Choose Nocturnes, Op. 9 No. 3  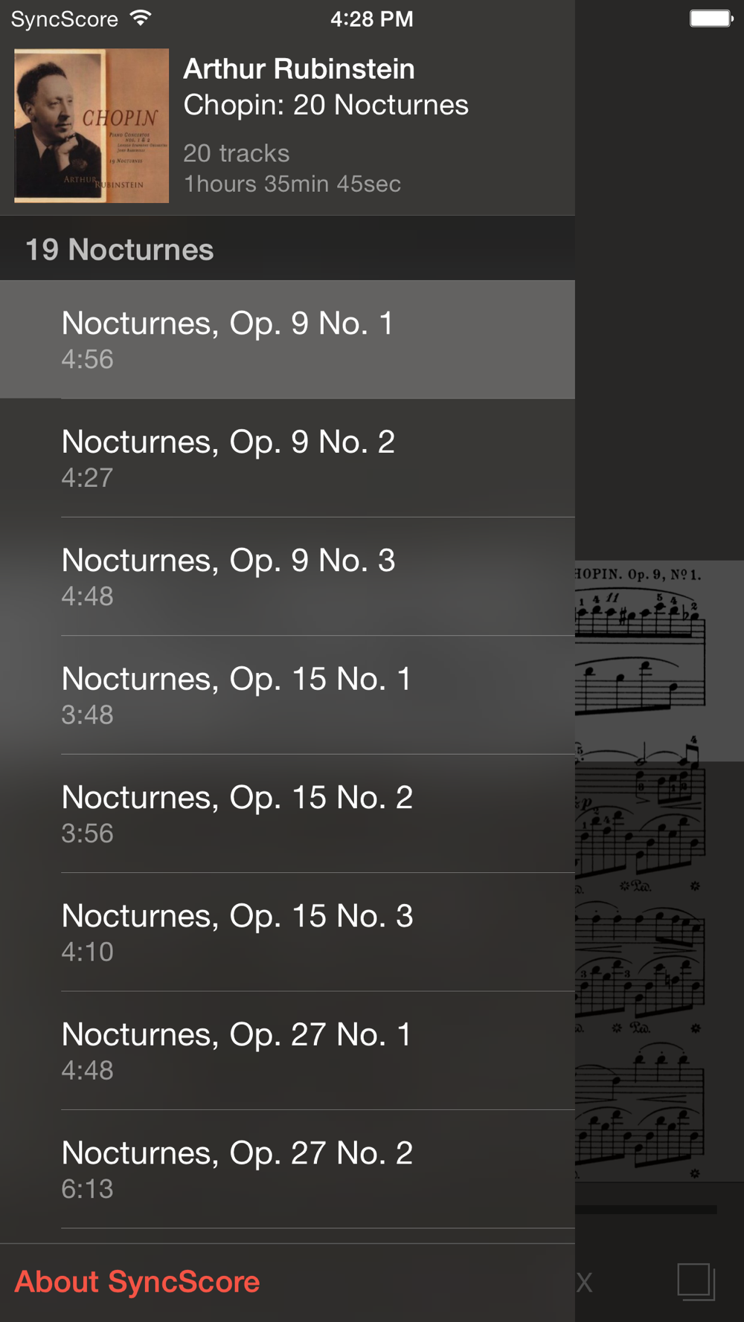pos(287,576)
